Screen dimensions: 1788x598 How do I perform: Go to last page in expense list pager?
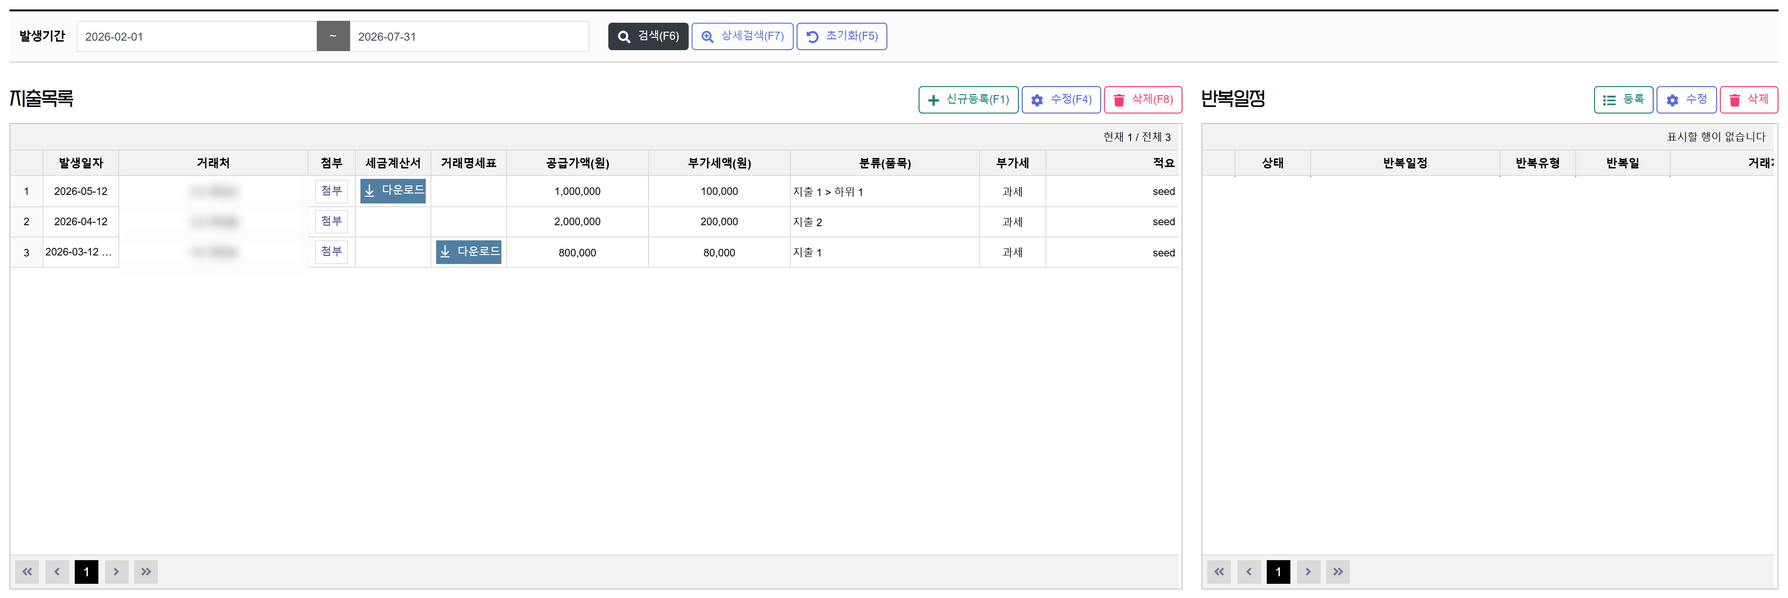click(x=147, y=572)
